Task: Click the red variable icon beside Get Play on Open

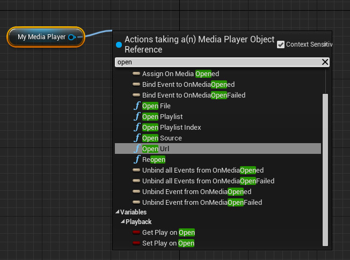Action: pyautogui.click(x=136, y=232)
